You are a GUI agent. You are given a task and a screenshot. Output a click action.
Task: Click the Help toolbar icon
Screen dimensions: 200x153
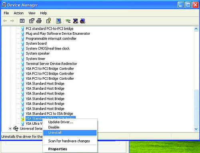48,21
